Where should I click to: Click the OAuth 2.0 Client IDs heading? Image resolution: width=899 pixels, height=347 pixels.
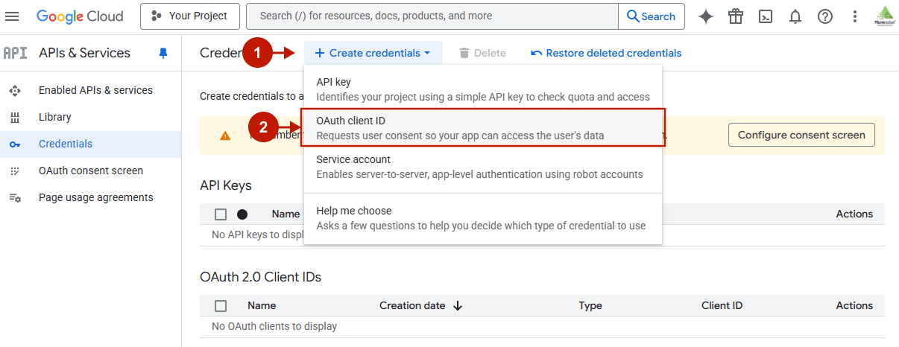tap(260, 277)
